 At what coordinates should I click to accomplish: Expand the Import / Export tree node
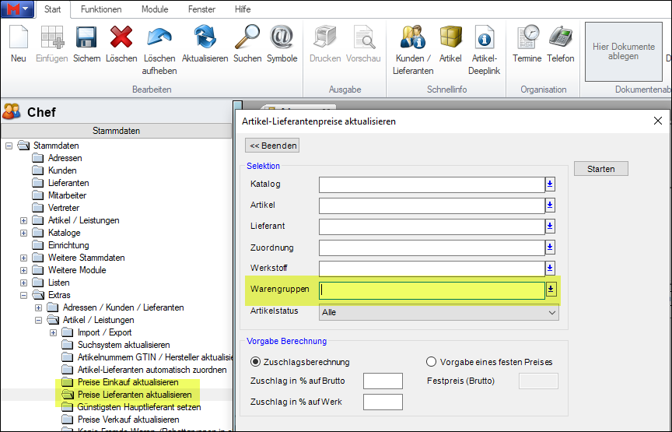54,332
